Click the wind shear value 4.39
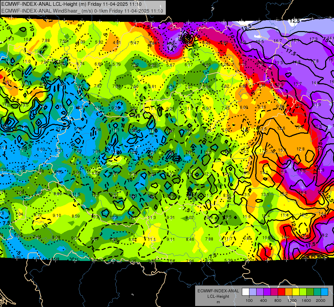 81,42
